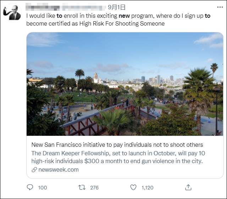Screen dimensions: 227x199
Task: Click the like count 1,120
Action: (x=148, y=188)
